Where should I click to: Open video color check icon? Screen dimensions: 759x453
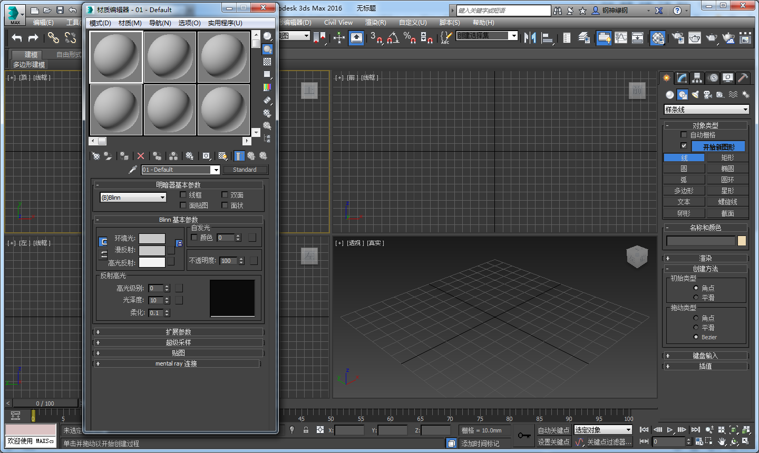[268, 87]
